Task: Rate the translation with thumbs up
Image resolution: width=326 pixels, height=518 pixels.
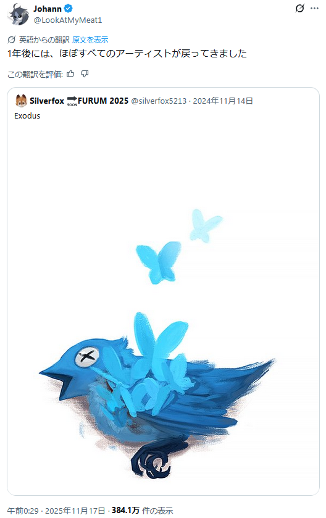Action: point(70,73)
